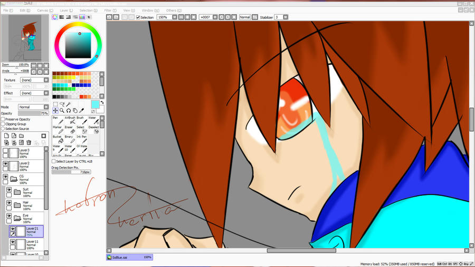Switch to the SoBlue.sai document tab
Image resolution: width=475 pixels, height=267 pixels.
click(x=130, y=258)
